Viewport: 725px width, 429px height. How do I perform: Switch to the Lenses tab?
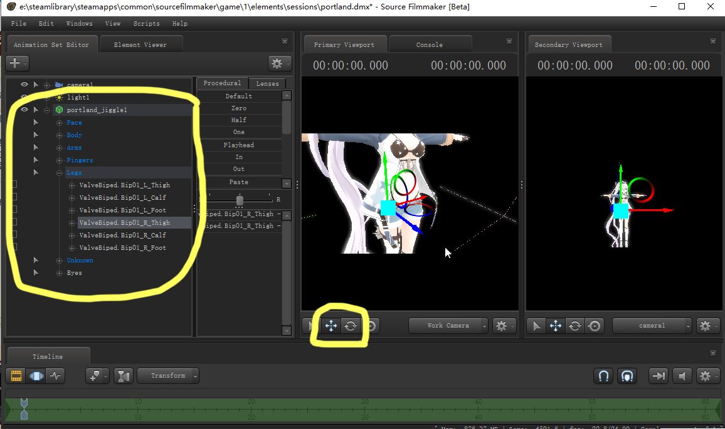point(267,83)
